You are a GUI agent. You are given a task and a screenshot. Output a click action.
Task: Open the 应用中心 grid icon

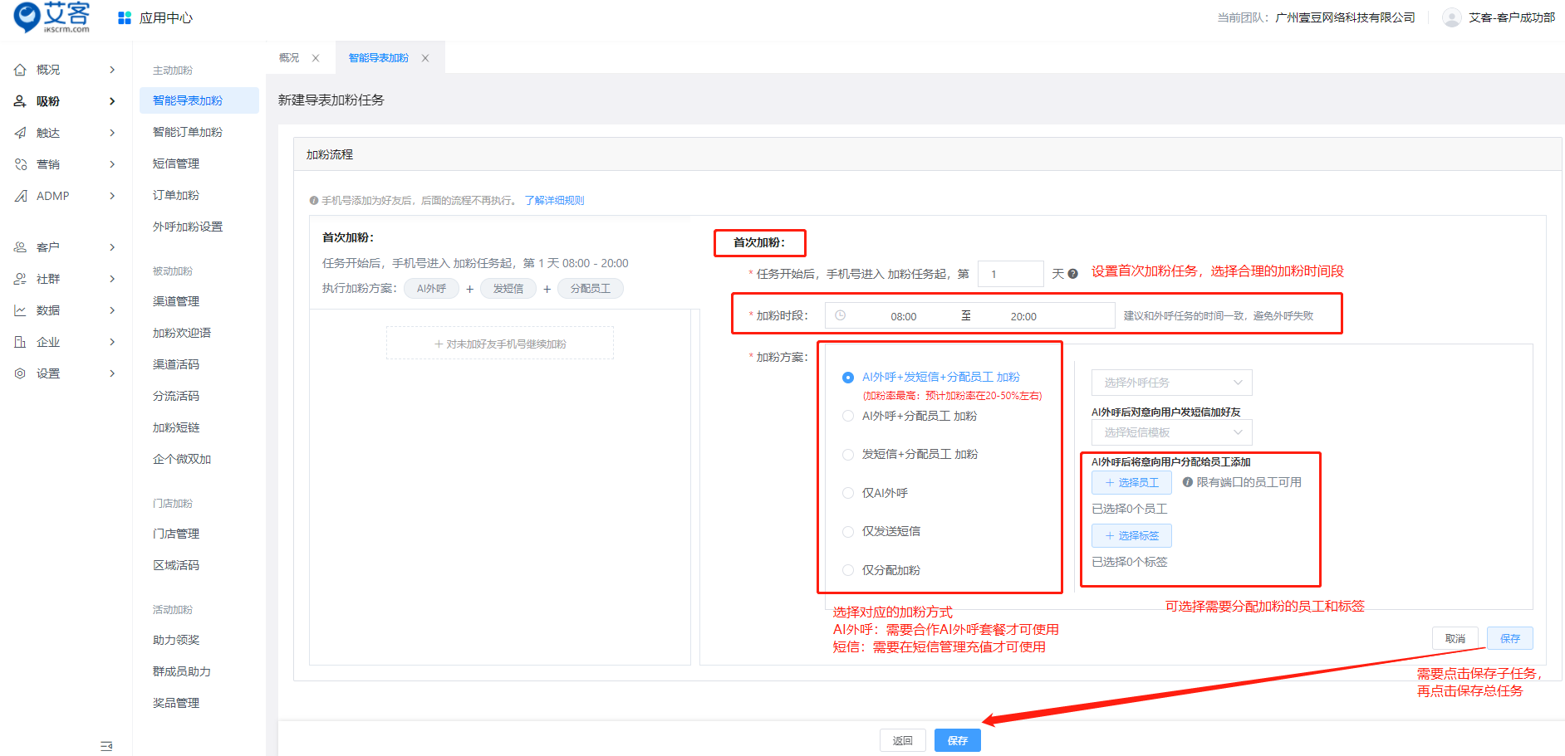pyautogui.click(x=125, y=18)
